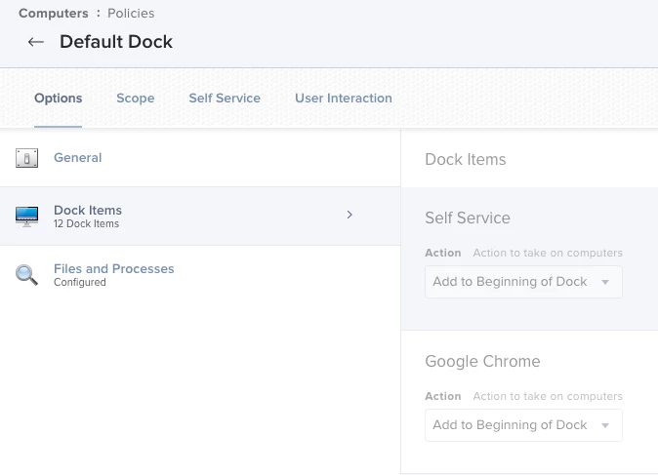Expand Dock Items with the chevron arrow

[x=350, y=215]
